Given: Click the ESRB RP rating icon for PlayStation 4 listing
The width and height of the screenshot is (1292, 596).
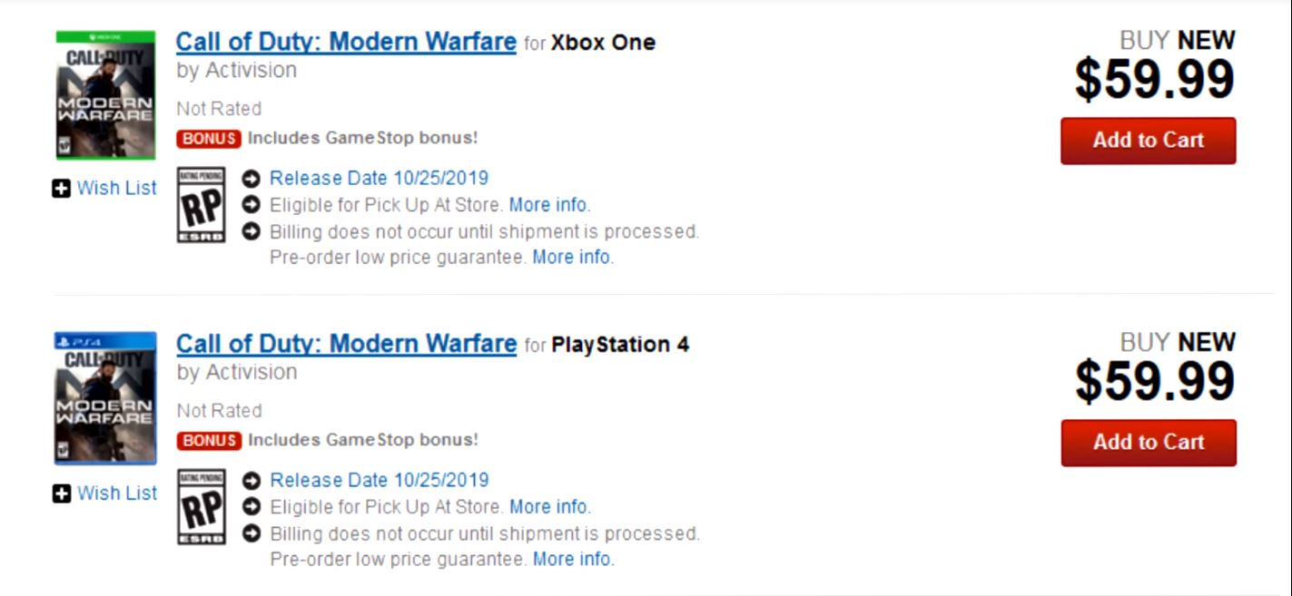Looking at the screenshot, I should [x=201, y=507].
